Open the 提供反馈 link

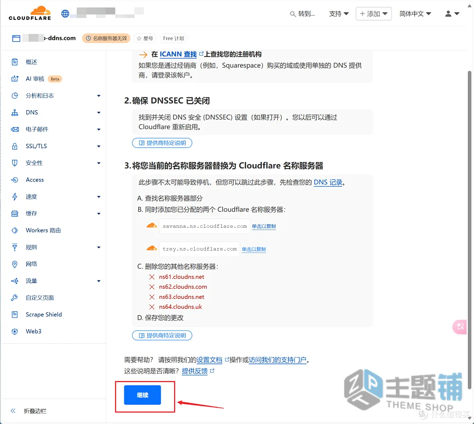195,371
